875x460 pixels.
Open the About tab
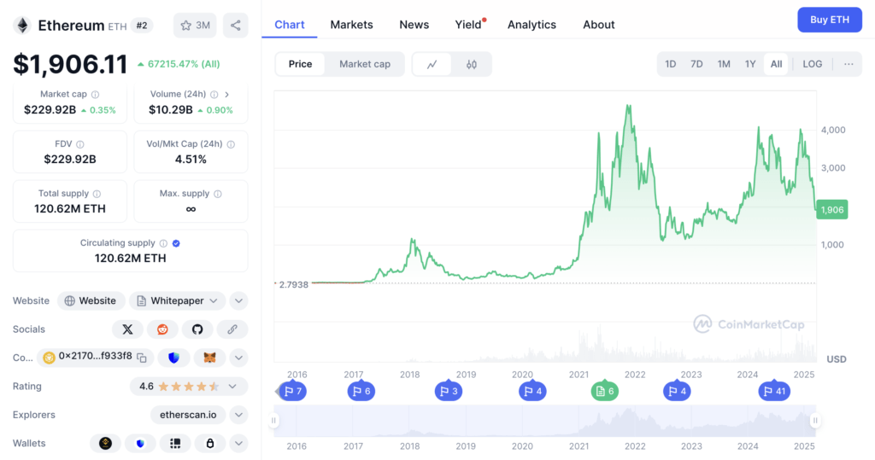(599, 25)
